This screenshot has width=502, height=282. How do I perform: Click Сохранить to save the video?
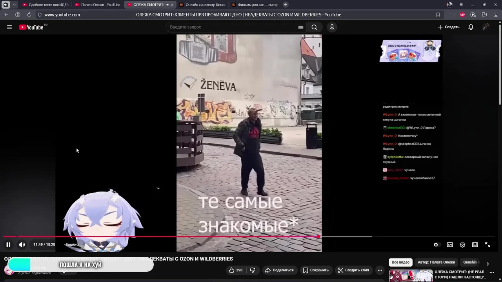click(315, 270)
